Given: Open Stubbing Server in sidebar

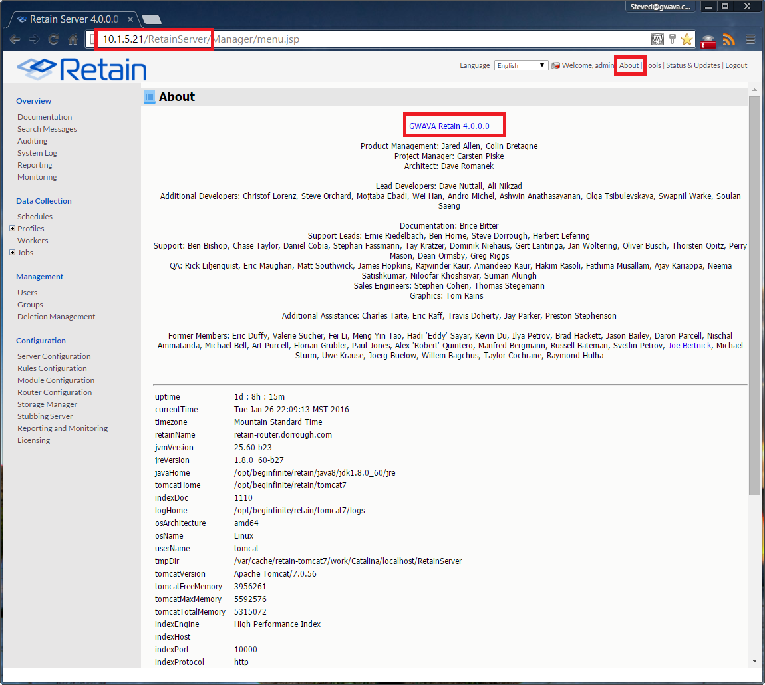Looking at the screenshot, I should tap(45, 416).
